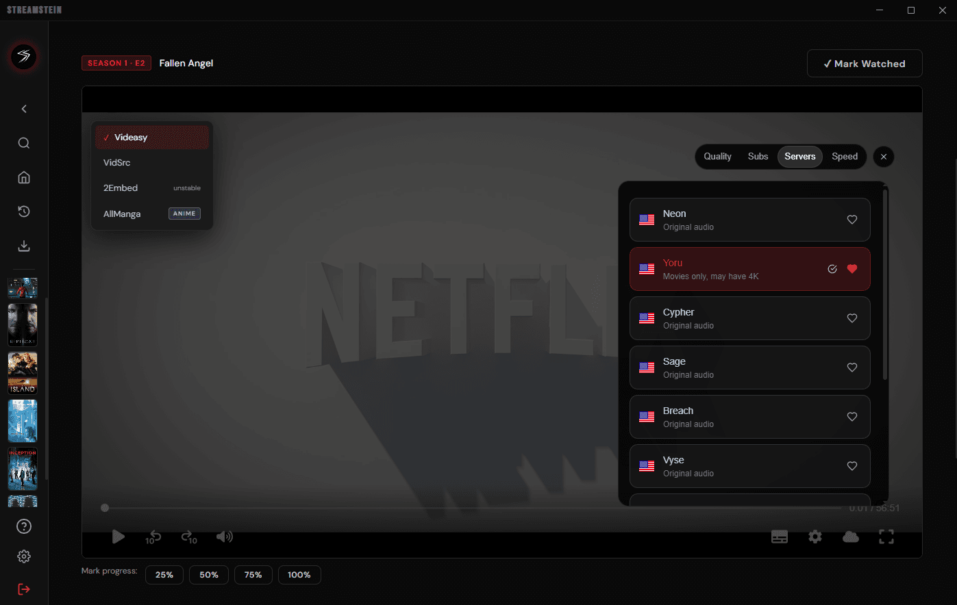Open watch history icon in sidebar
The width and height of the screenshot is (957, 605).
(24, 211)
